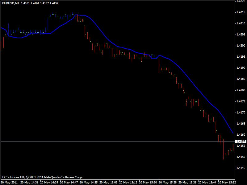Click the 1.4195 price axis label
Image resolution: width=247 pixels, height=185 pixels.
click(241, 57)
